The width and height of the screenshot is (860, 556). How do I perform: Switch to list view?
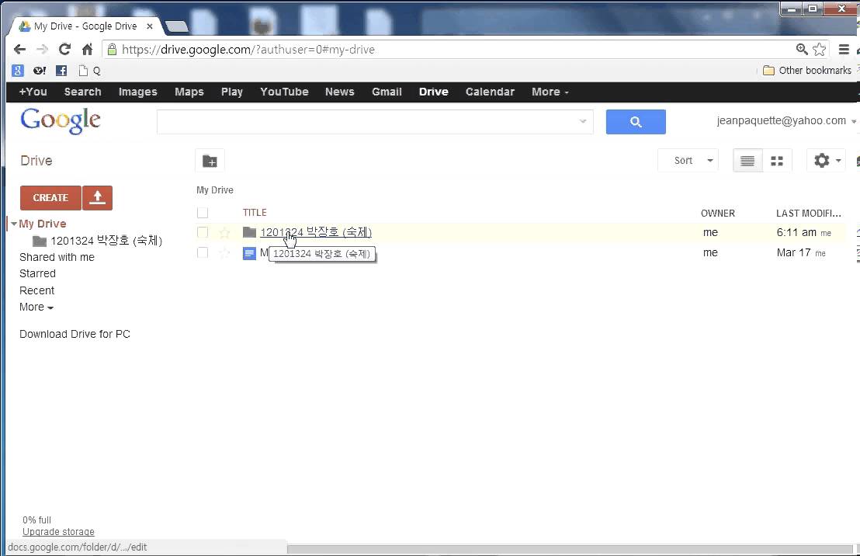(747, 161)
